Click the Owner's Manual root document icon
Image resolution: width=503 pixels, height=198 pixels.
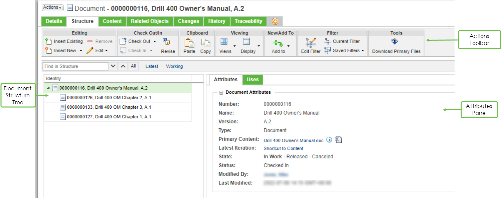click(55, 88)
